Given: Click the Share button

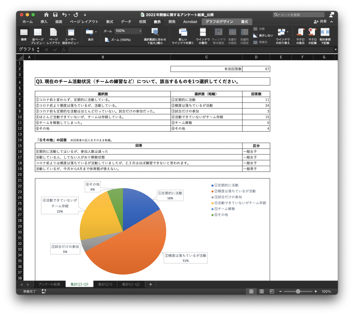Looking at the screenshot, I should point(320,21).
